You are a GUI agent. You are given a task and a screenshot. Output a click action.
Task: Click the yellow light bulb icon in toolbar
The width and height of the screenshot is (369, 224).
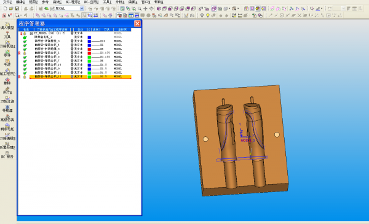(x=208, y=15)
